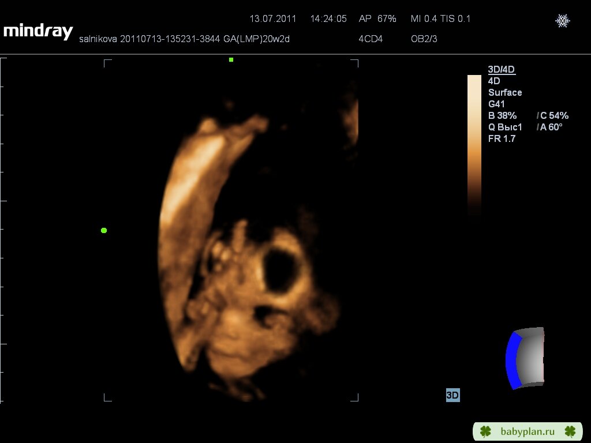Click the OB2/3 exam preset label
This screenshot has width=591, height=443.
pyautogui.click(x=424, y=39)
